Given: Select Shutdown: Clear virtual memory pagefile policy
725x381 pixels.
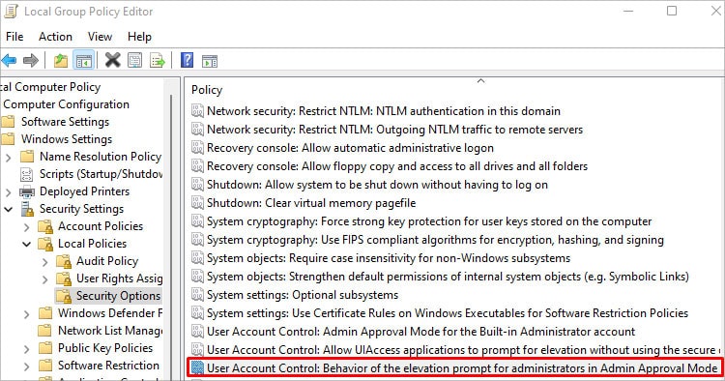Looking at the screenshot, I should click(x=311, y=203).
